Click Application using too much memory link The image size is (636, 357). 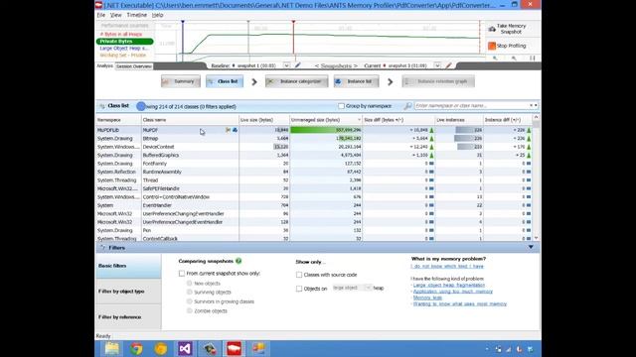click(x=453, y=292)
